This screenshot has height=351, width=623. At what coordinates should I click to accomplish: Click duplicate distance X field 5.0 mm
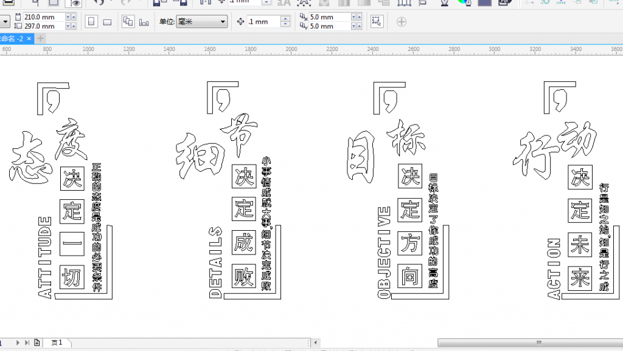click(x=329, y=17)
